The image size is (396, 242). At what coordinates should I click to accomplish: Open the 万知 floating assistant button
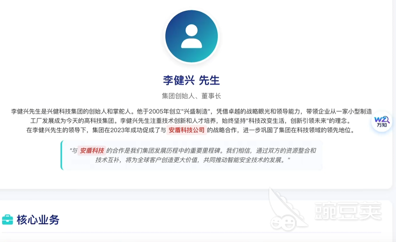[382, 122]
